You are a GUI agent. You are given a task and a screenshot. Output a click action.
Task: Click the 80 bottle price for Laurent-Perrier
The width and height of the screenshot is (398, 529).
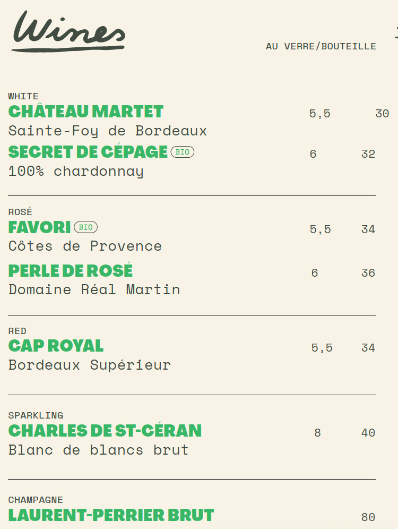point(368,517)
